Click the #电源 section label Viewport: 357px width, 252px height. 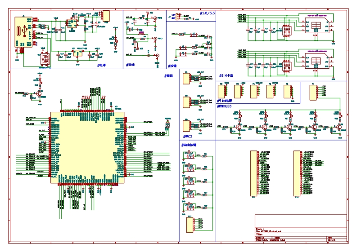coord(101,65)
